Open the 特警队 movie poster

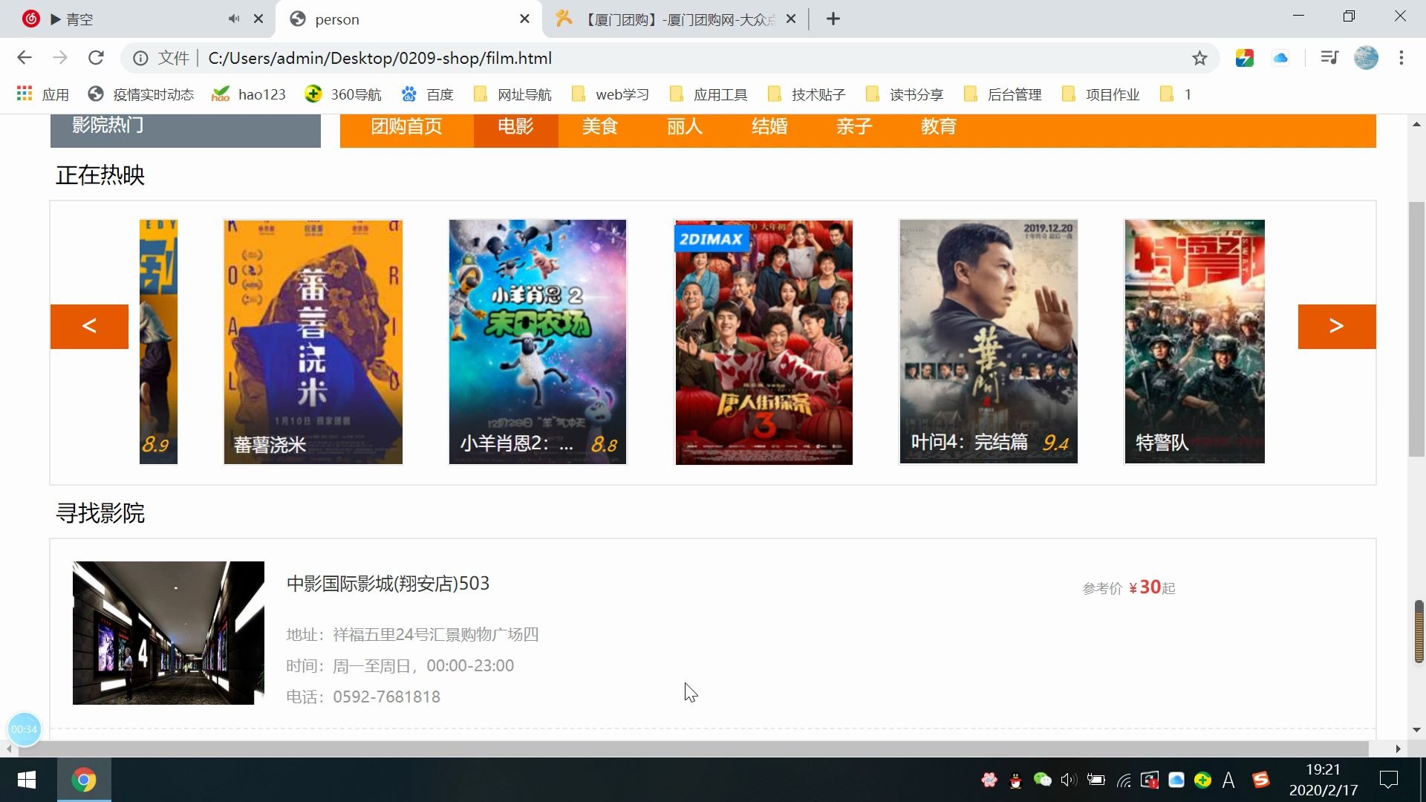click(1194, 342)
